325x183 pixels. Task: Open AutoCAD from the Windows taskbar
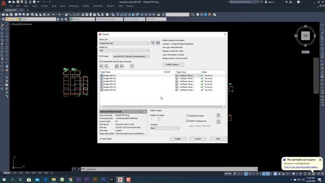(x=120, y=179)
